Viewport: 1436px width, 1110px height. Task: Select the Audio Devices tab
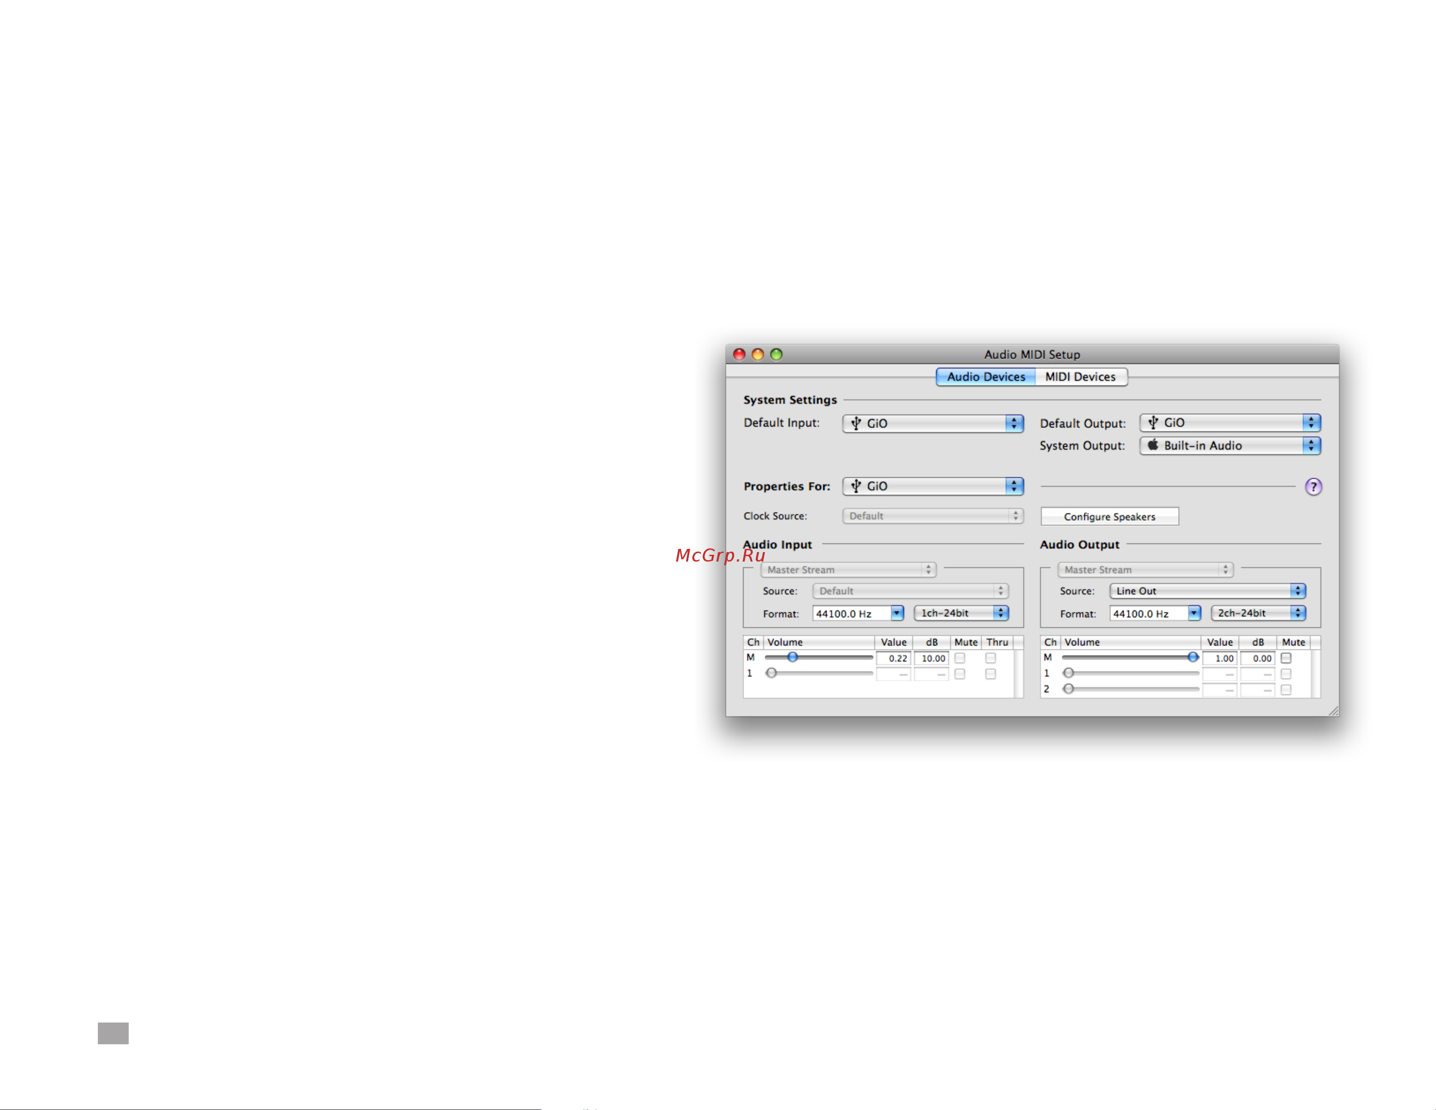(x=986, y=377)
